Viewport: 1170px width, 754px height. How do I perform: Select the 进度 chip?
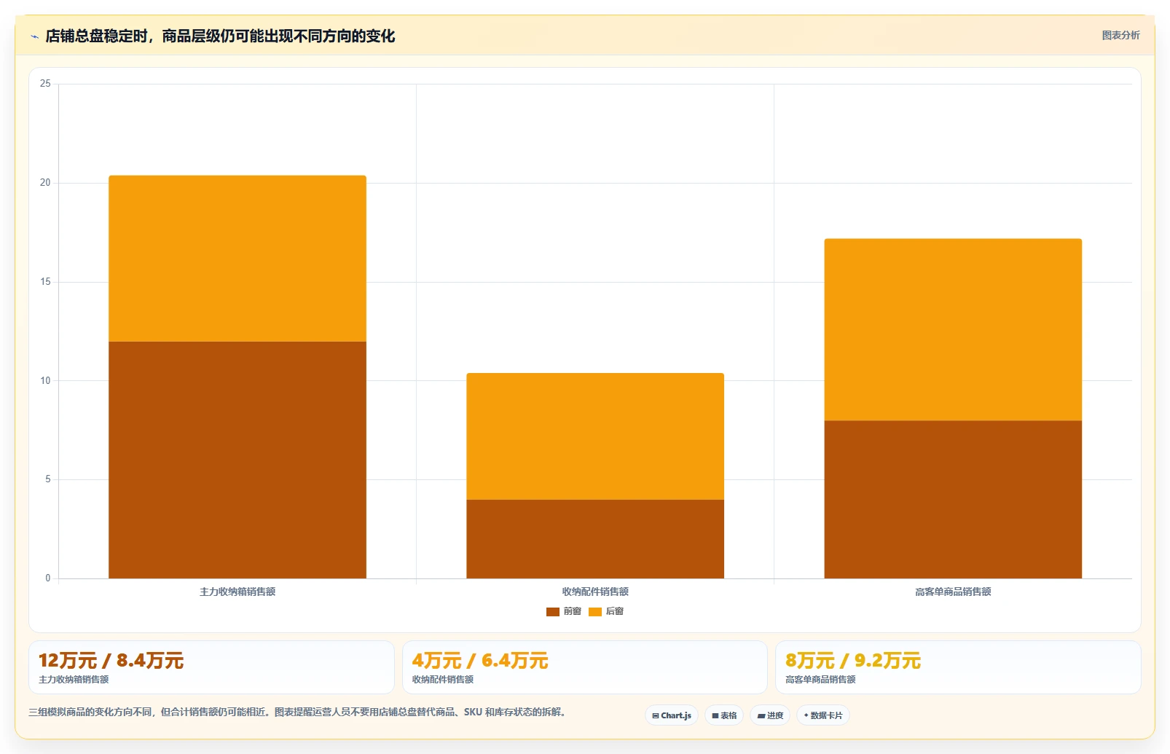tap(770, 715)
